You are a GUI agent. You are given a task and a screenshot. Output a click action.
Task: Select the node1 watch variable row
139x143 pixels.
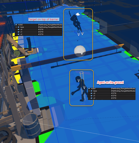point(112,89)
